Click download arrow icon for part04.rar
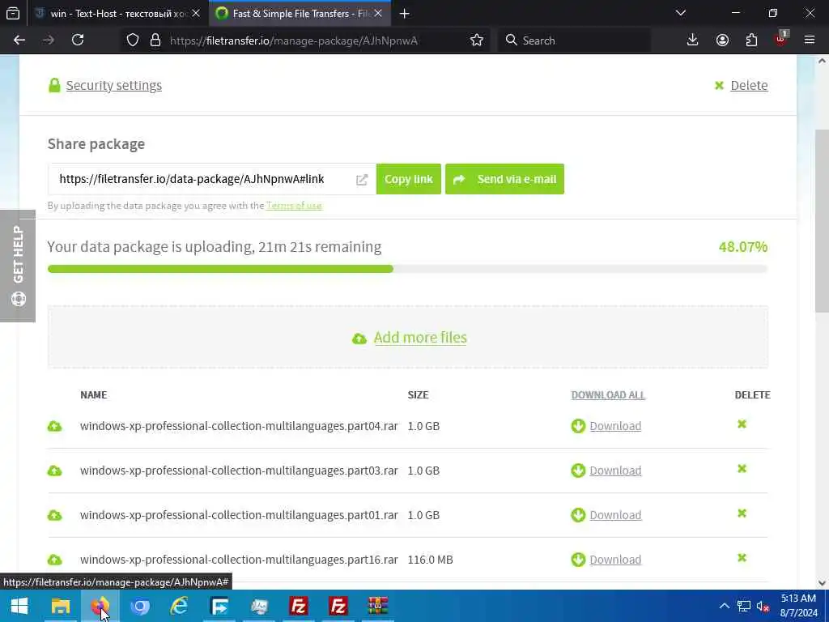The width and height of the screenshot is (829, 622). point(578,426)
